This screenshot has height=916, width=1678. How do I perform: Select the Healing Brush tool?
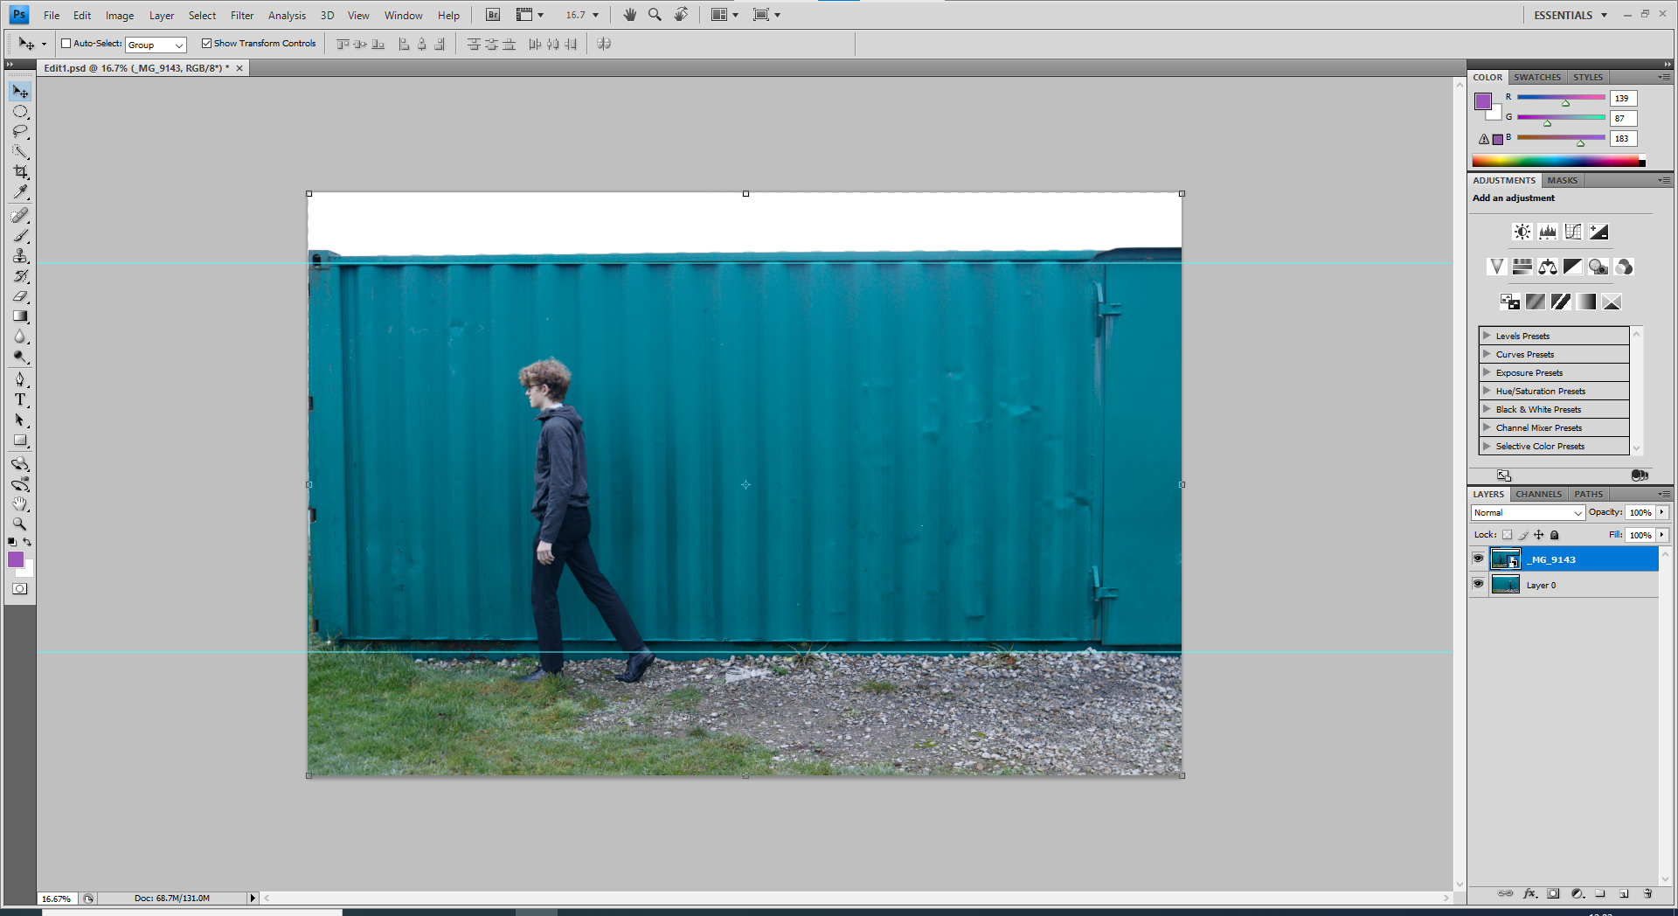20,216
